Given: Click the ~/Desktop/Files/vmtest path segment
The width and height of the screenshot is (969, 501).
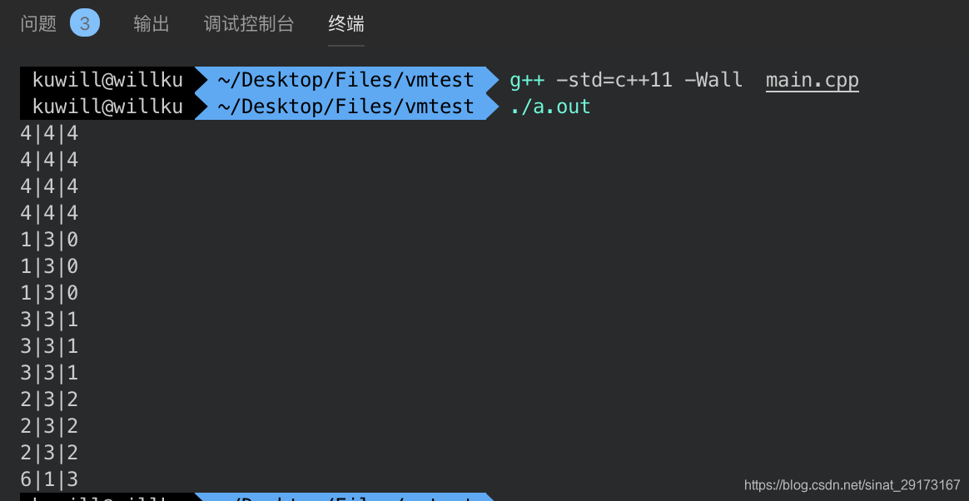Looking at the screenshot, I should [346, 80].
